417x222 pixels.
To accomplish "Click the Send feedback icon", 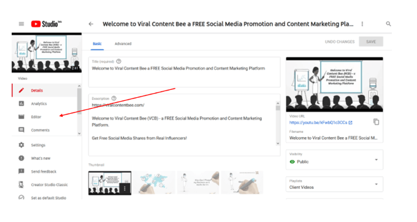I will coord(21,171).
